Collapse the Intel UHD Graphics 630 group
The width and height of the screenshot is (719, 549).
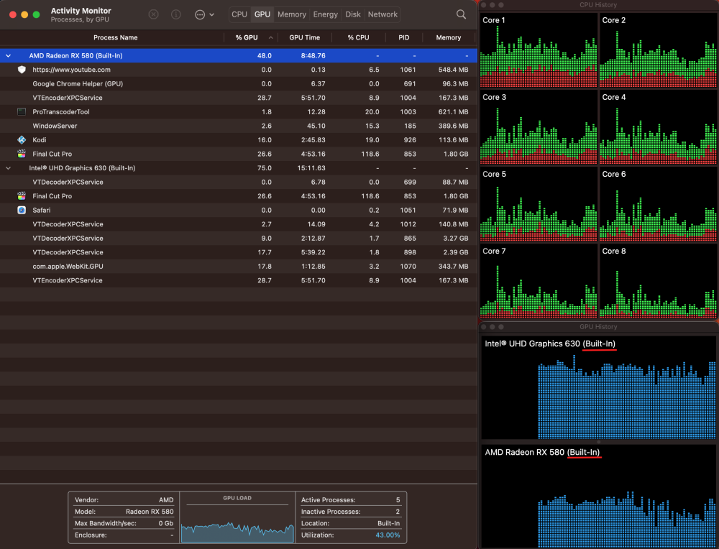click(8, 168)
